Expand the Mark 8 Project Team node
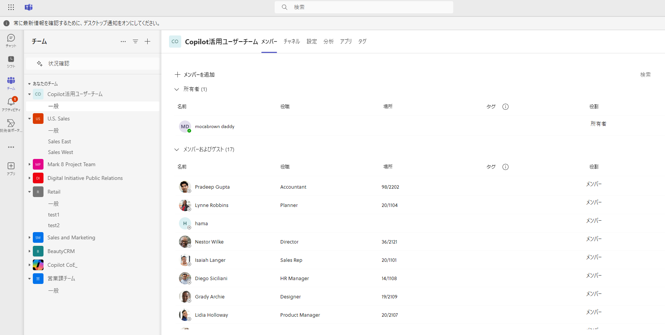The image size is (665, 335). click(29, 164)
